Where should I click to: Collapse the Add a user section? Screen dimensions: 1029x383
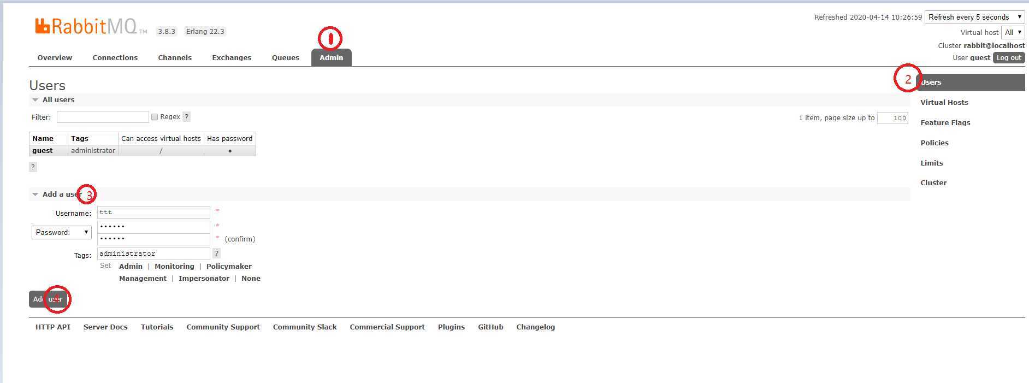coord(57,194)
